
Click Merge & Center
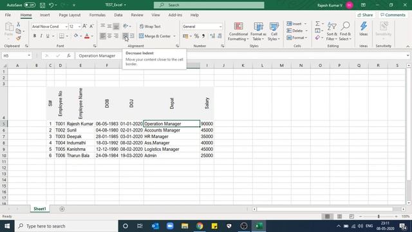pyautogui.click(x=154, y=36)
